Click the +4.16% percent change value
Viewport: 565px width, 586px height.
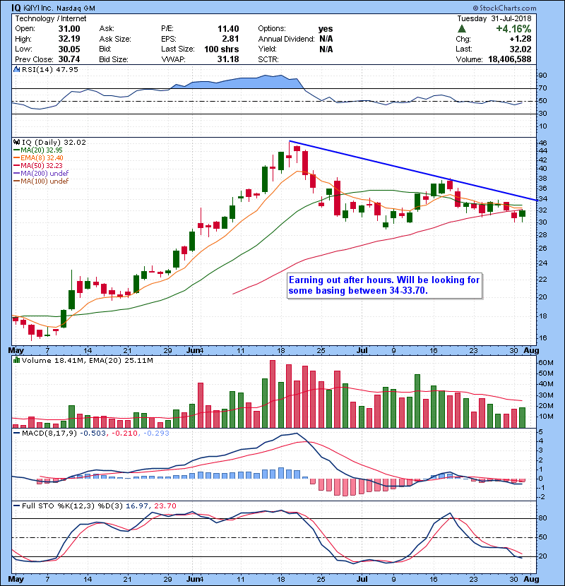pyautogui.click(x=513, y=29)
